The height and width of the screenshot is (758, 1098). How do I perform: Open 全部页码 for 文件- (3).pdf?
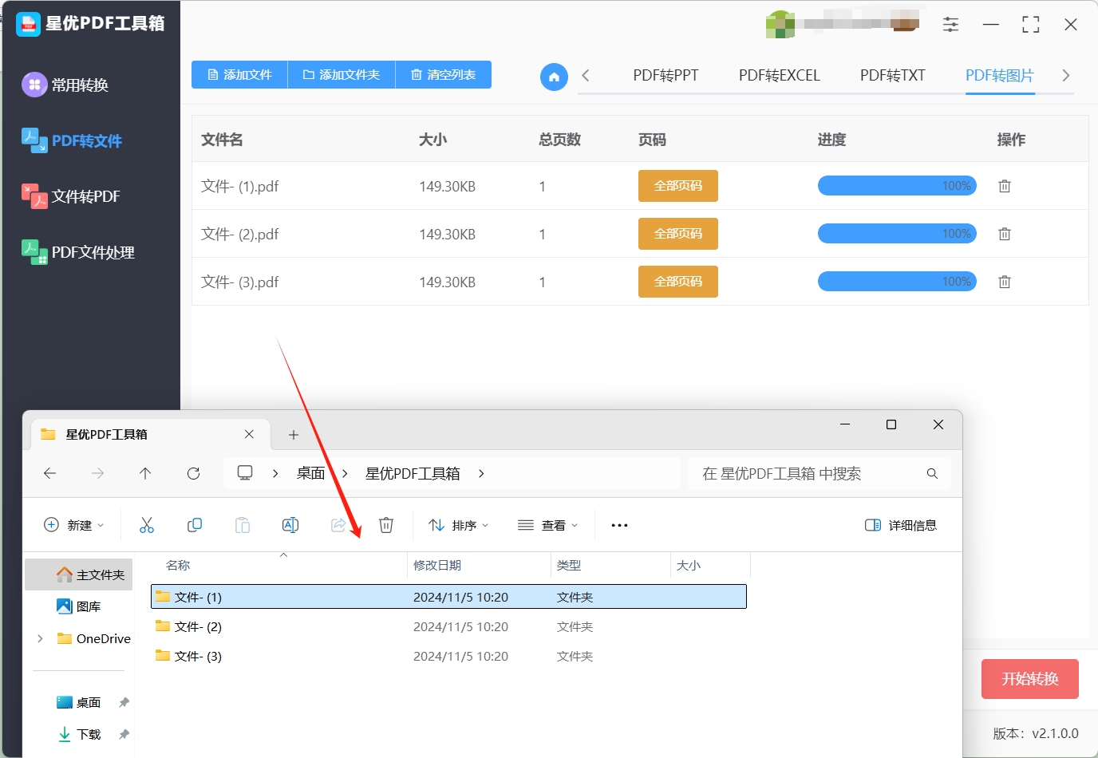678,282
